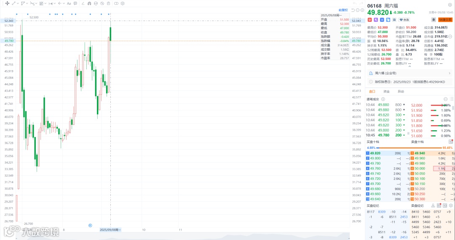Click the chart event marker below candles
Image resolution: width=455 pixels, height=240 pixels.
pos(90,225)
